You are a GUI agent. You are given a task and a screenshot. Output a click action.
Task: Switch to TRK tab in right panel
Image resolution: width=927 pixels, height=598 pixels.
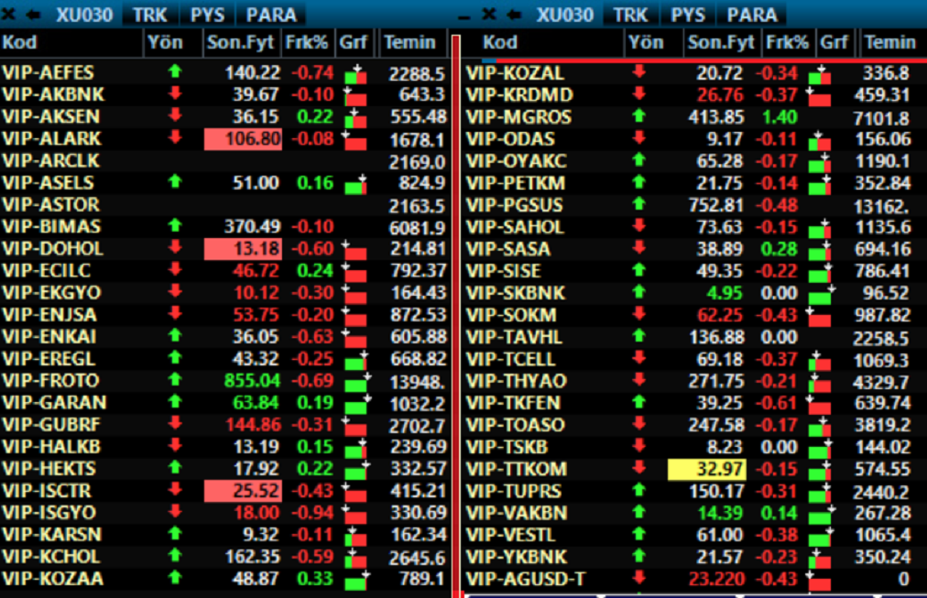(631, 14)
